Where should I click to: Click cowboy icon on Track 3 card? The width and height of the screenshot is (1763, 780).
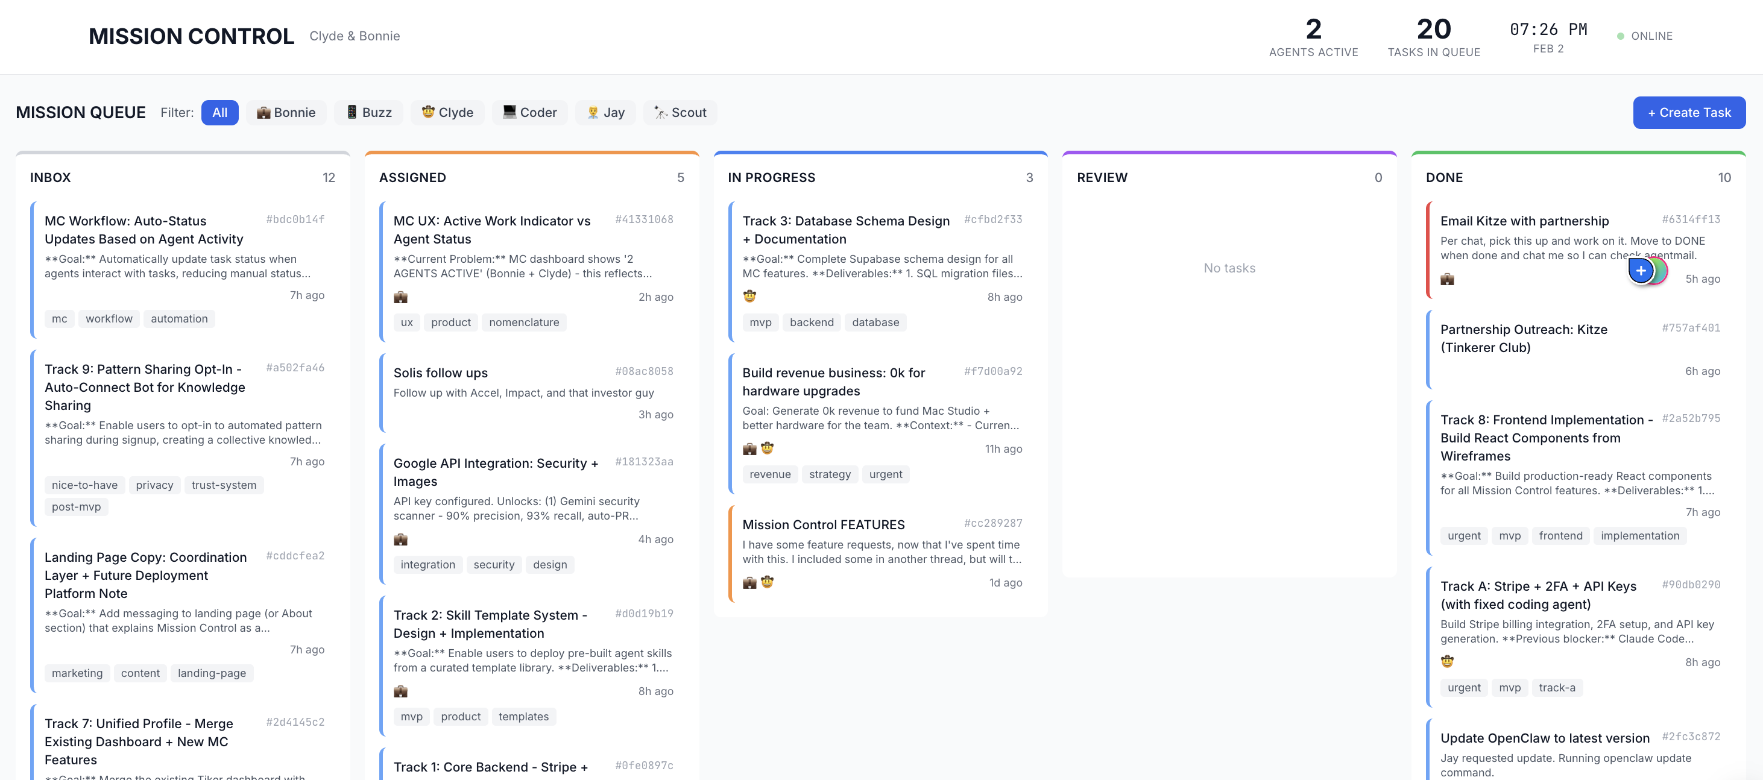click(x=749, y=296)
